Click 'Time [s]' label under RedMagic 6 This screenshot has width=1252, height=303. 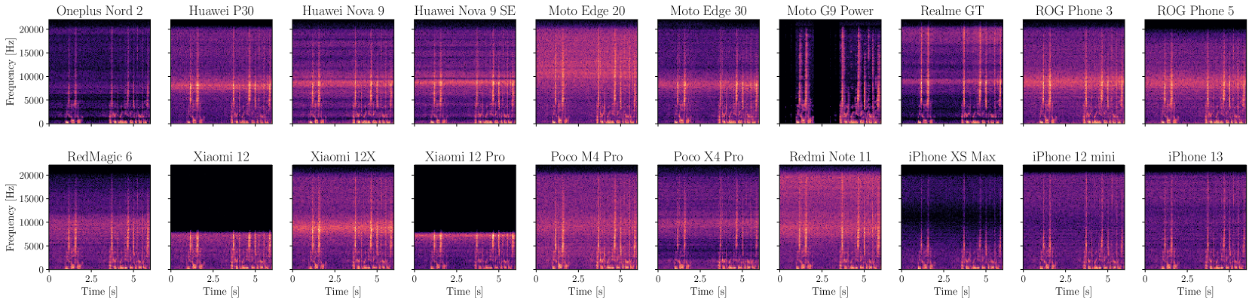(x=99, y=292)
